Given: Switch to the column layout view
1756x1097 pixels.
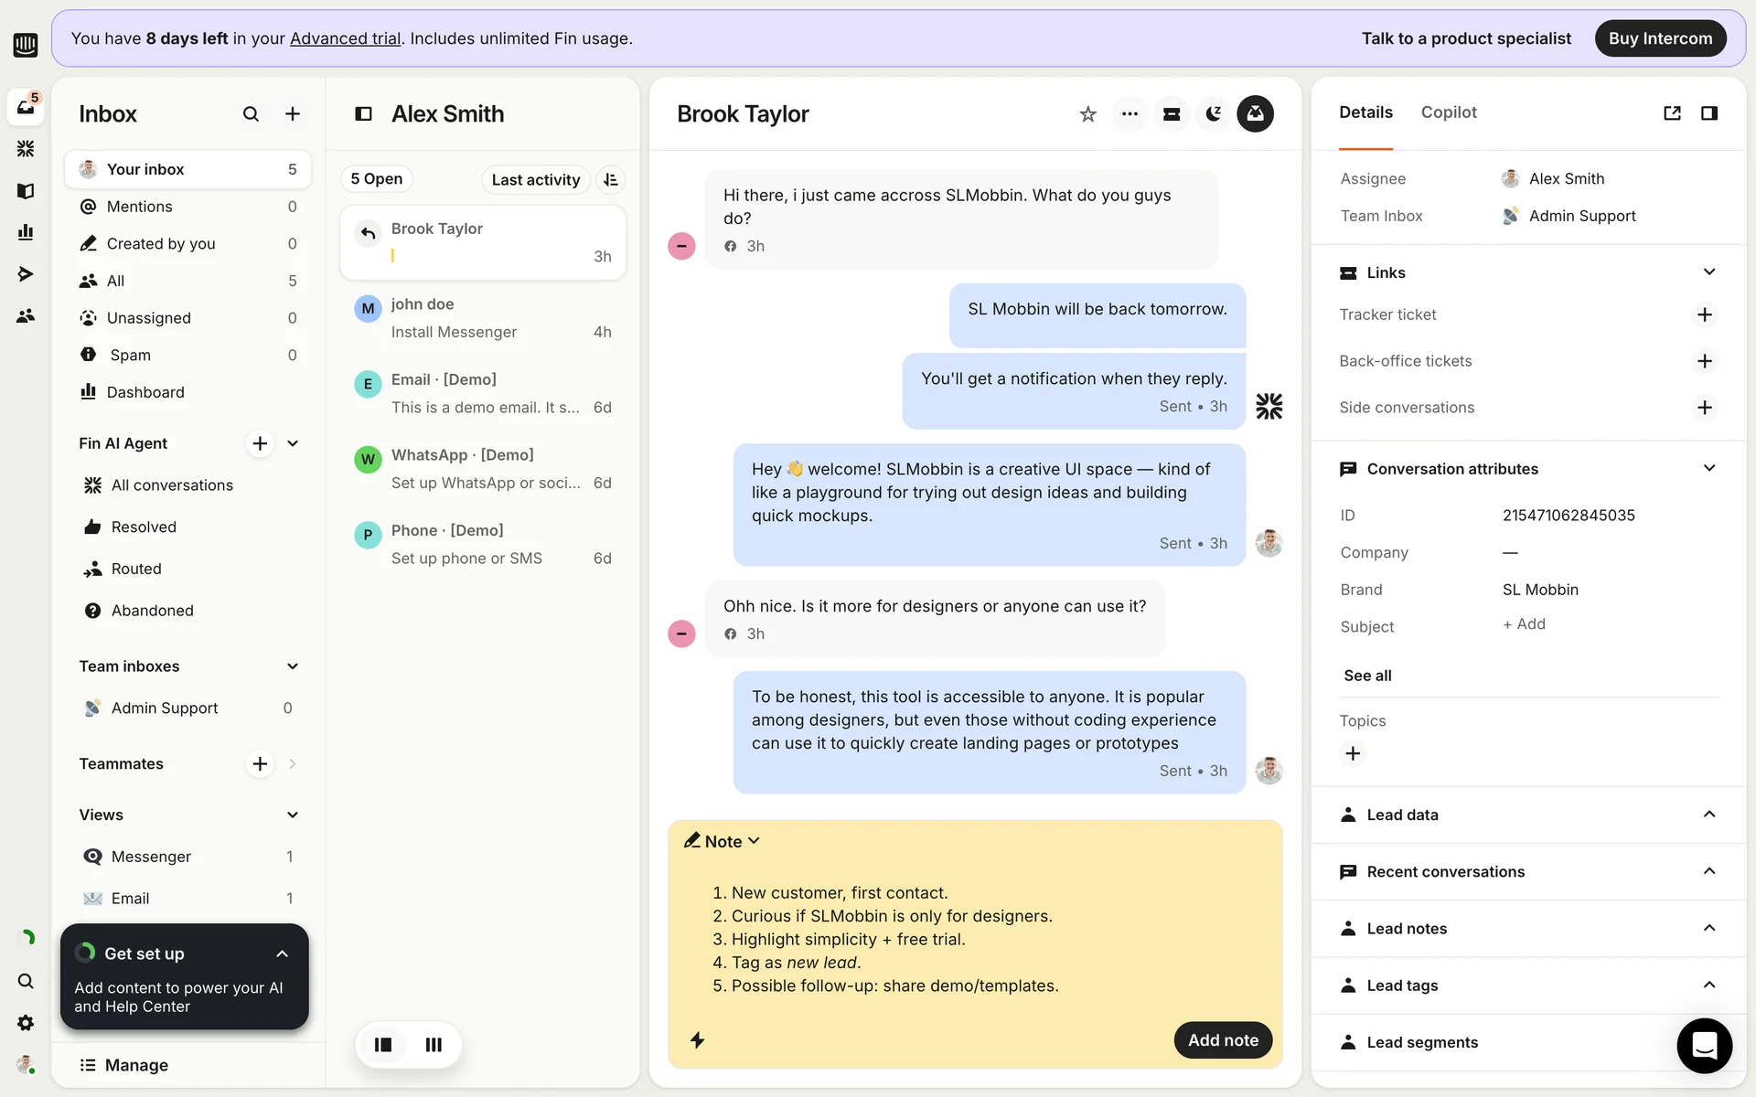Looking at the screenshot, I should click(434, 1044).
